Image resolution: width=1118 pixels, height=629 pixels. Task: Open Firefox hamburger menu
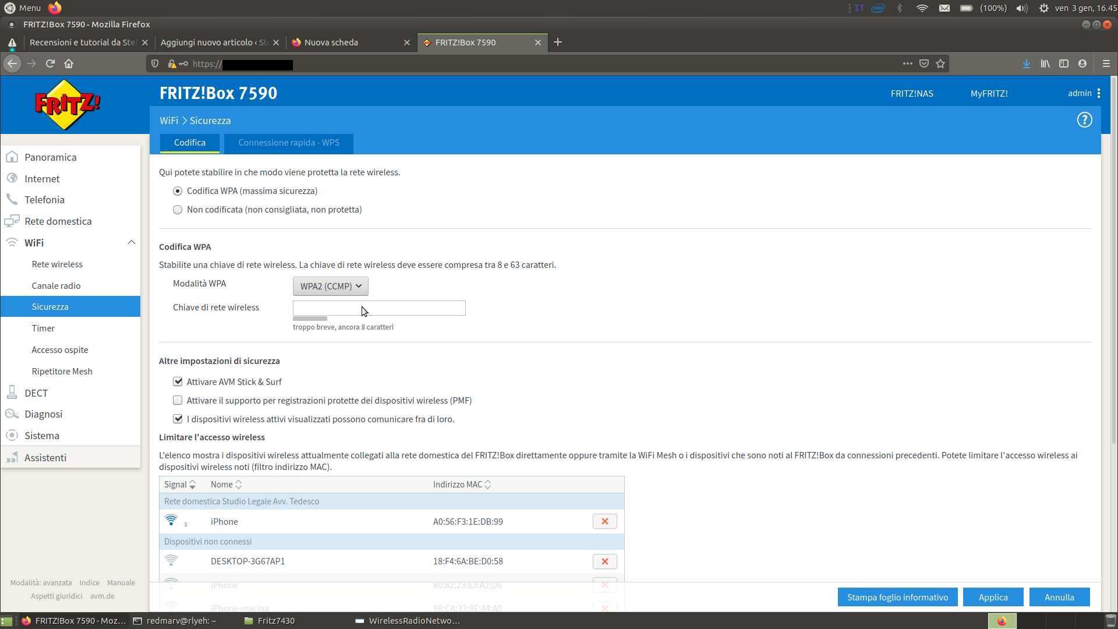1106,63
